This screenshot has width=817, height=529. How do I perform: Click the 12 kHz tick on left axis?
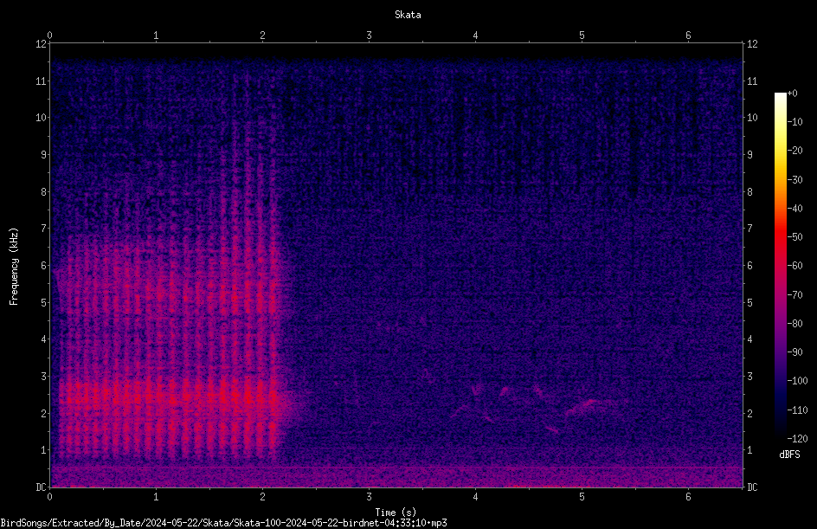(x=42, y=44)
